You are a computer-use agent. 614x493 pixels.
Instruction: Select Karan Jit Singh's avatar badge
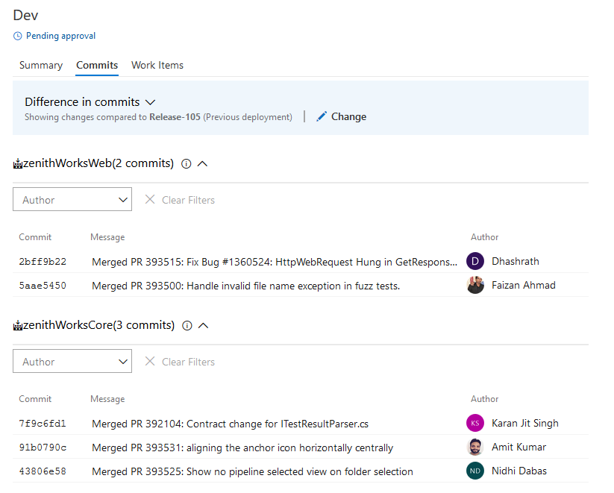(475, 423)
